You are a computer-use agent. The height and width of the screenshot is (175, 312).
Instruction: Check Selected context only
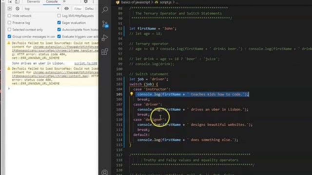click(x=9, y=30)
